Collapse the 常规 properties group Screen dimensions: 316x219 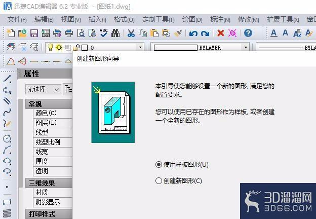coord(49,104)
